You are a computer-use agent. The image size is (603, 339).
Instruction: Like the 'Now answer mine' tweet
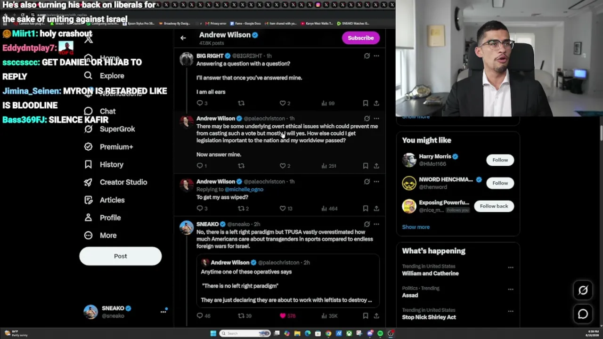(285, 166)
